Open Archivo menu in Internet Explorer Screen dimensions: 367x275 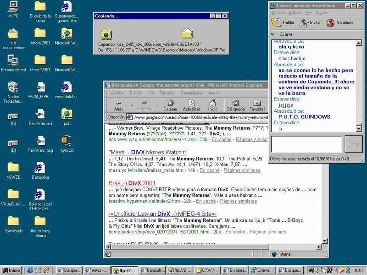click(117, 93)
